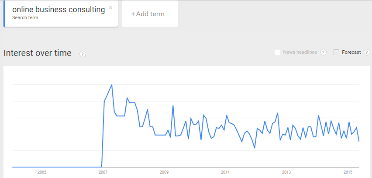The height and width of the screenshot is (178, 372).
Task: Click help icon next to Forecast
Action: click(x=367, y=52)
